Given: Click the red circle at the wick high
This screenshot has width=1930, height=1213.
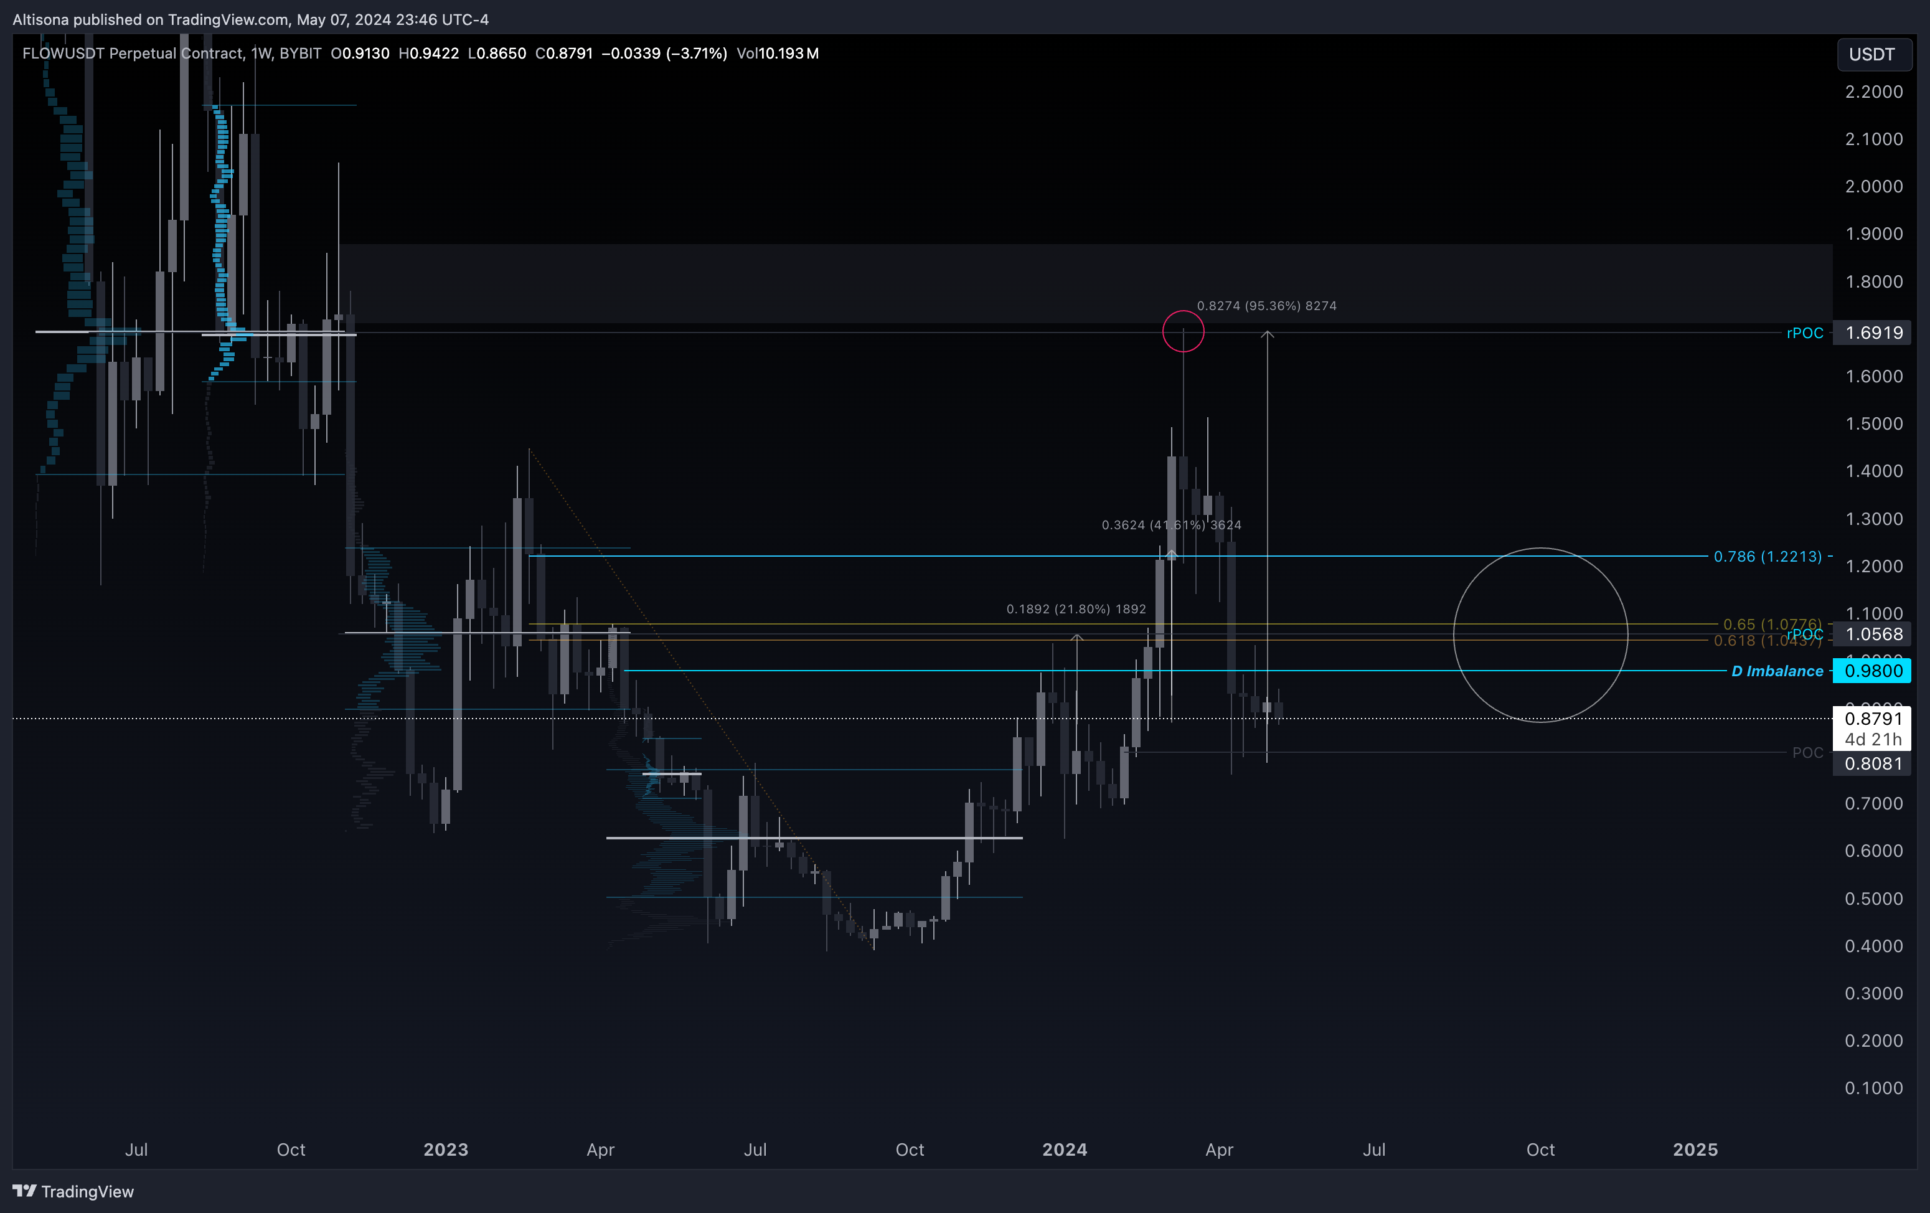Looking at the screenshot, I should pyautogui.click(x=1183, y=331).
